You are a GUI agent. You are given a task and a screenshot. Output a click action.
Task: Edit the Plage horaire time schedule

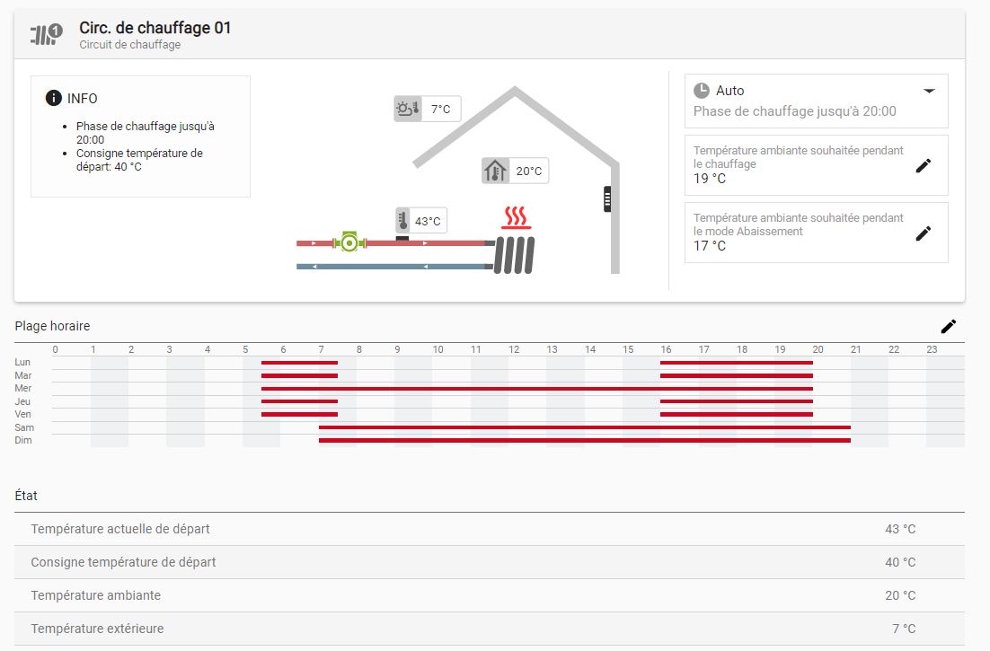tap(948, 326)
